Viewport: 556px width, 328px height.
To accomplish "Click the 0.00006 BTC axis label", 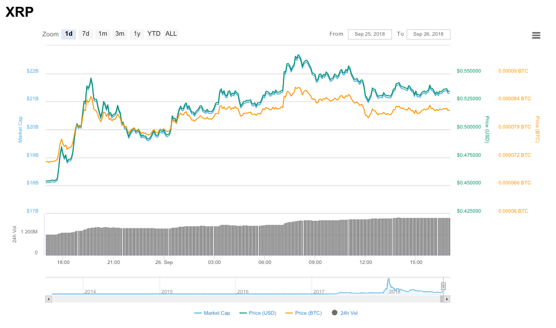I will [513, 211].
